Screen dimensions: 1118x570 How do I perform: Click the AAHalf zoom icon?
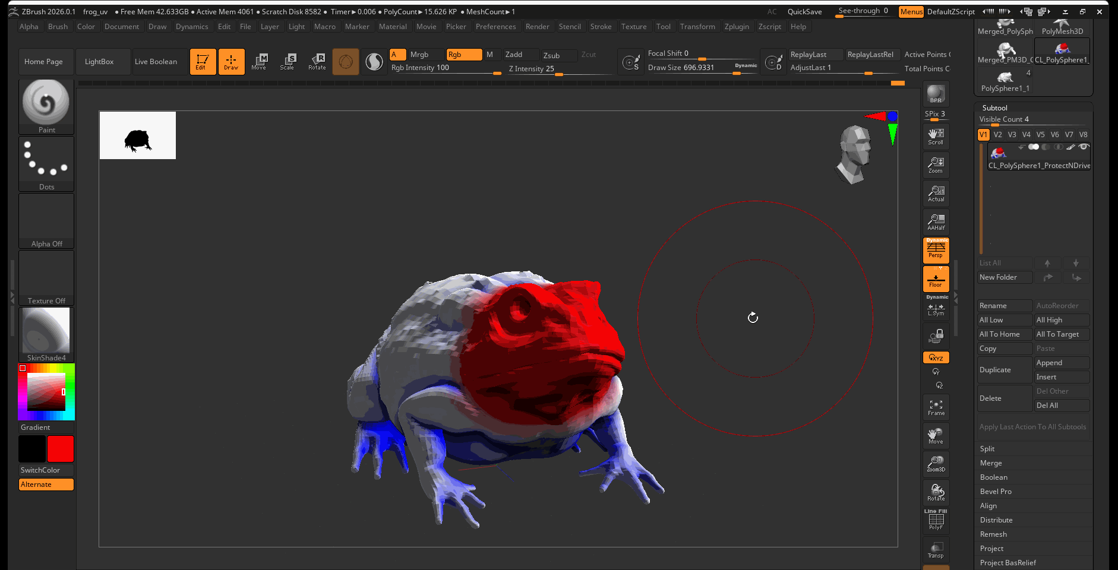click(x=936, y=222)
